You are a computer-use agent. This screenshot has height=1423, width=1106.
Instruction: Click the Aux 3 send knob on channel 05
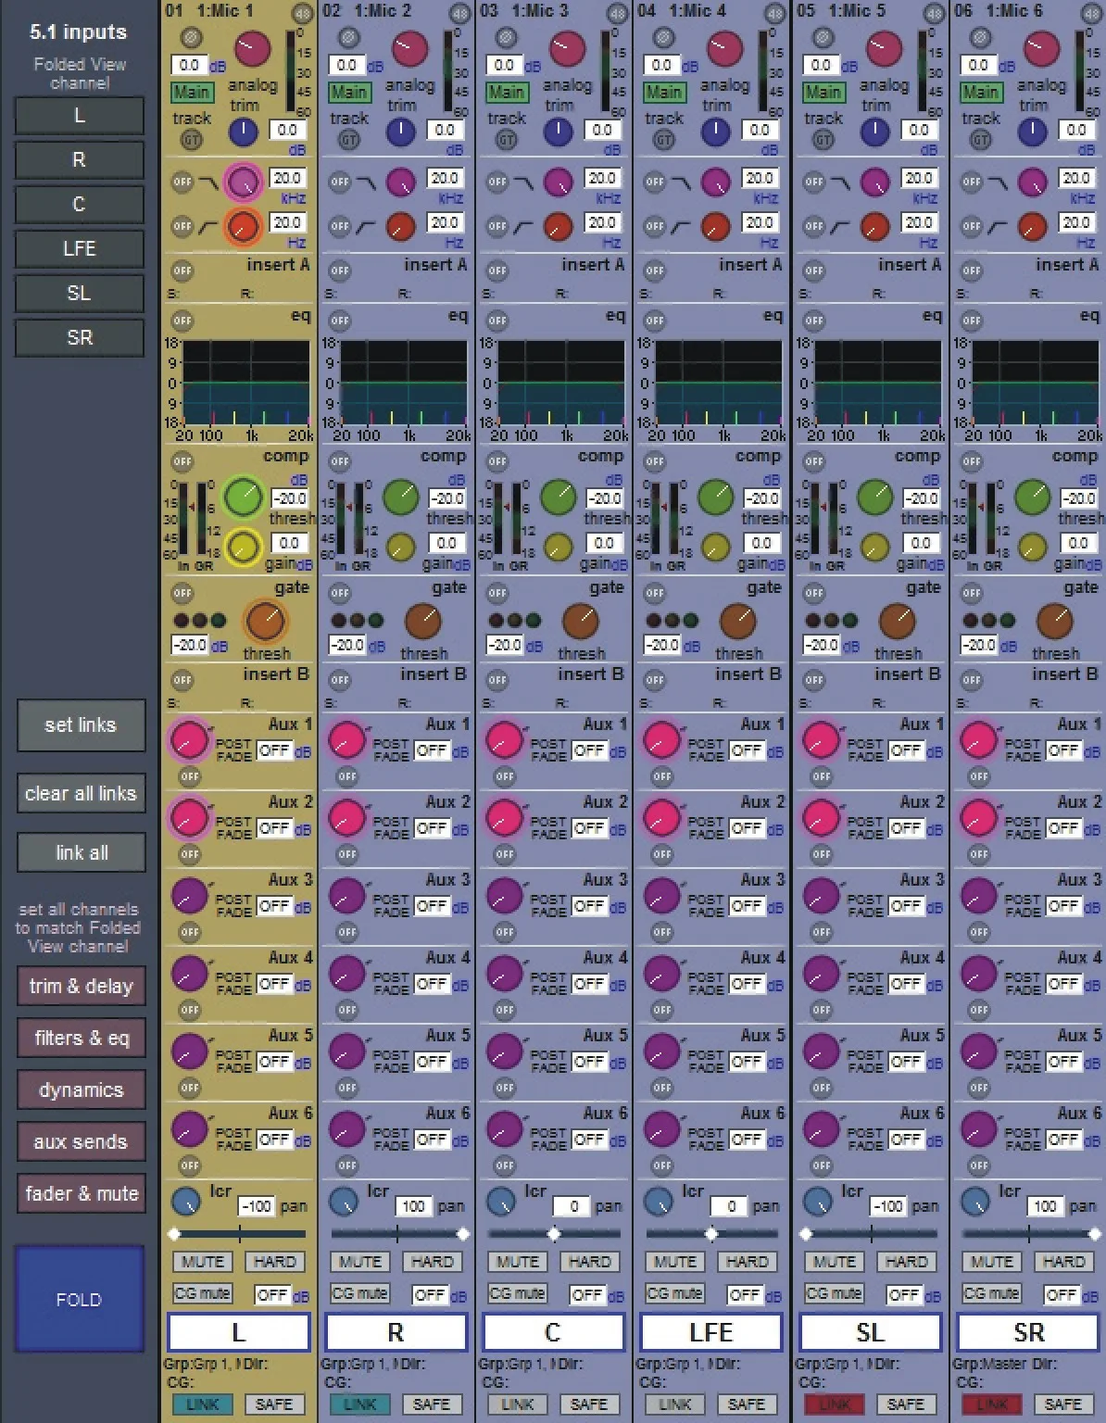point(821,896)
